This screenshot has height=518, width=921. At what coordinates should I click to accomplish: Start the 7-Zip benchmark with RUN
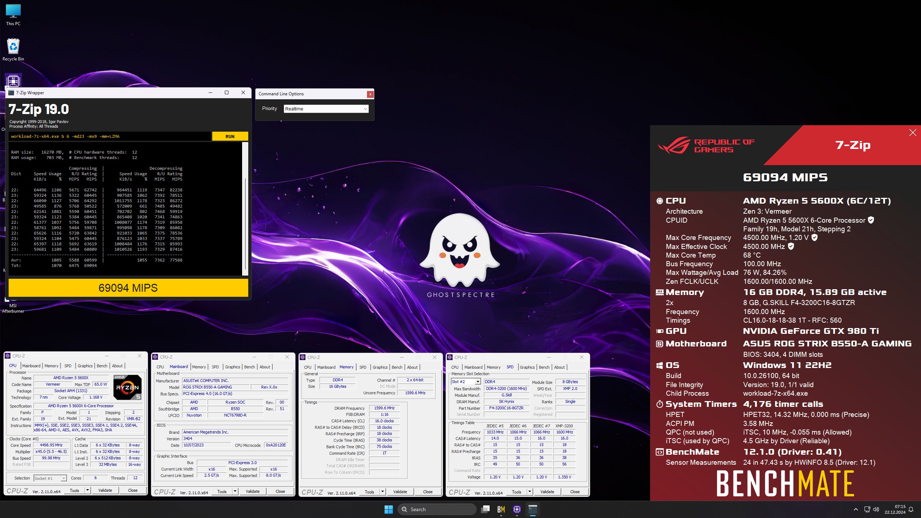coord(230,136)
